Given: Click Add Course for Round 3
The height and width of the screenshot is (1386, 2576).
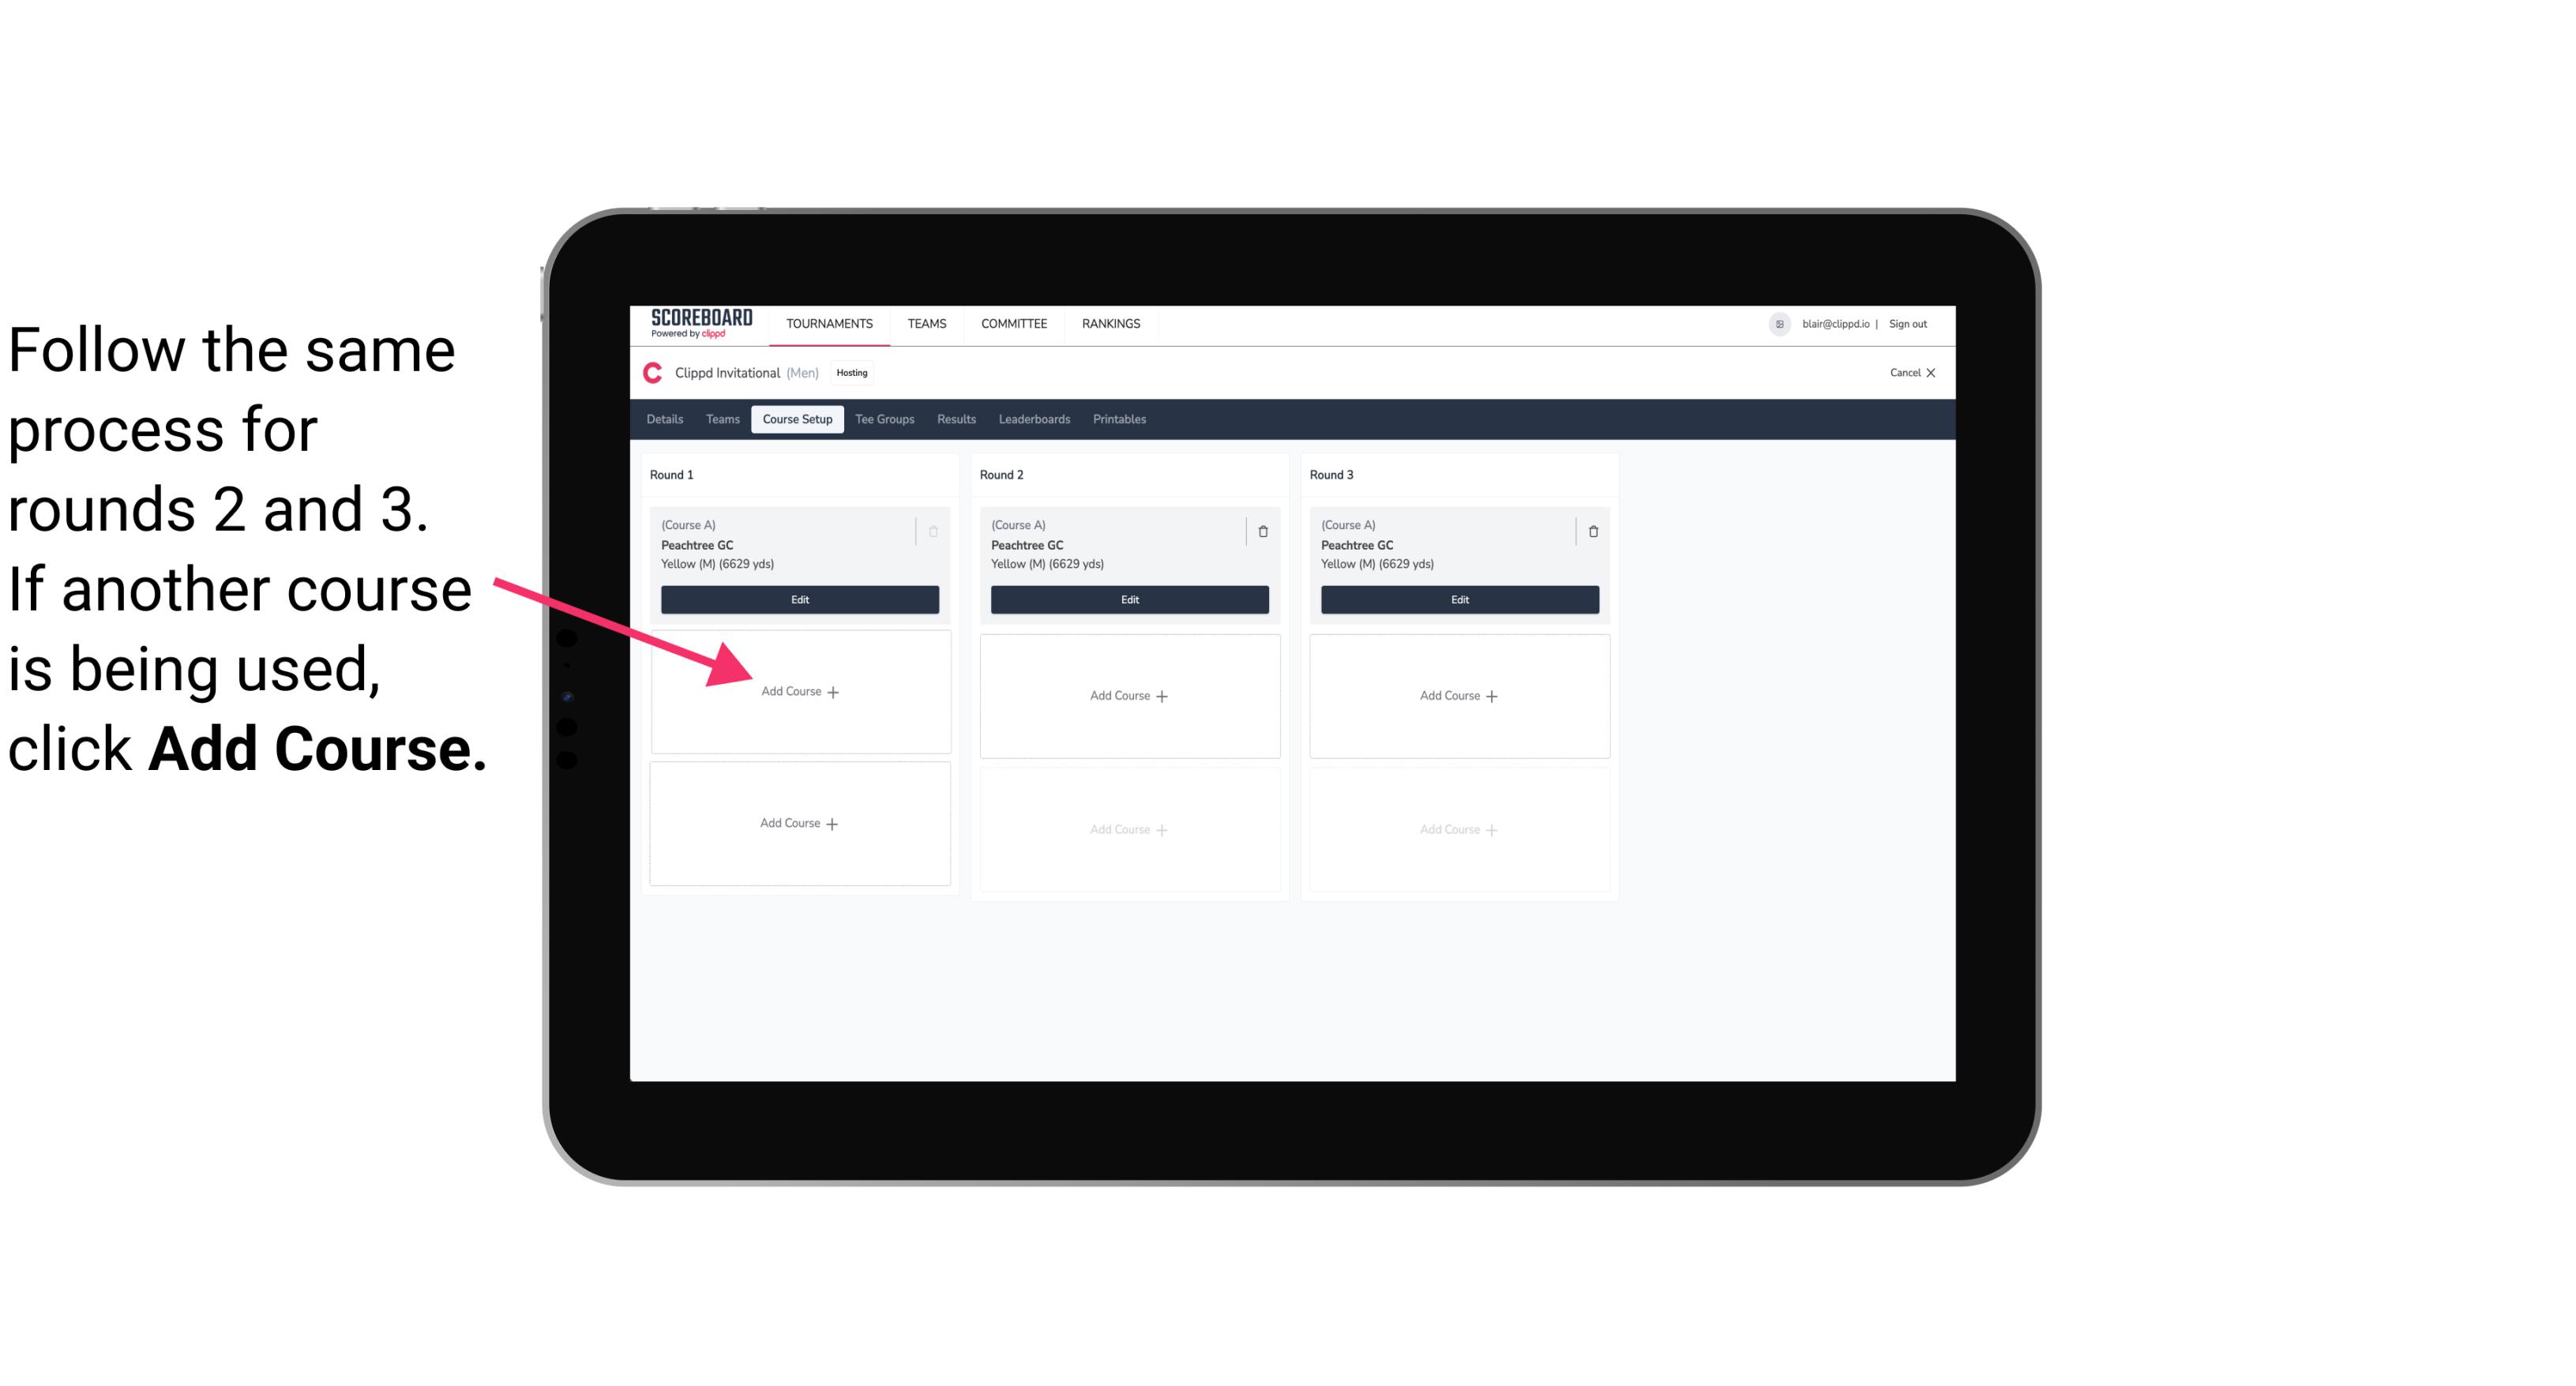Looking at the screenshot, I should tap(1457, 695).
